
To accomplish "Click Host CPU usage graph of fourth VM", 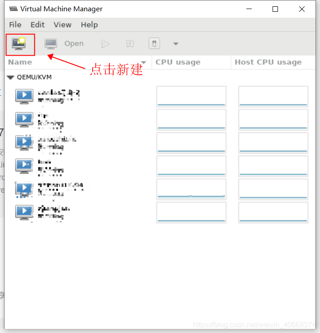I will (x=273, y=166).
